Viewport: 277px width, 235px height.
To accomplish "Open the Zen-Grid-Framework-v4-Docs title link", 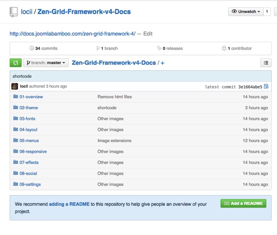I will click(84, 12).
